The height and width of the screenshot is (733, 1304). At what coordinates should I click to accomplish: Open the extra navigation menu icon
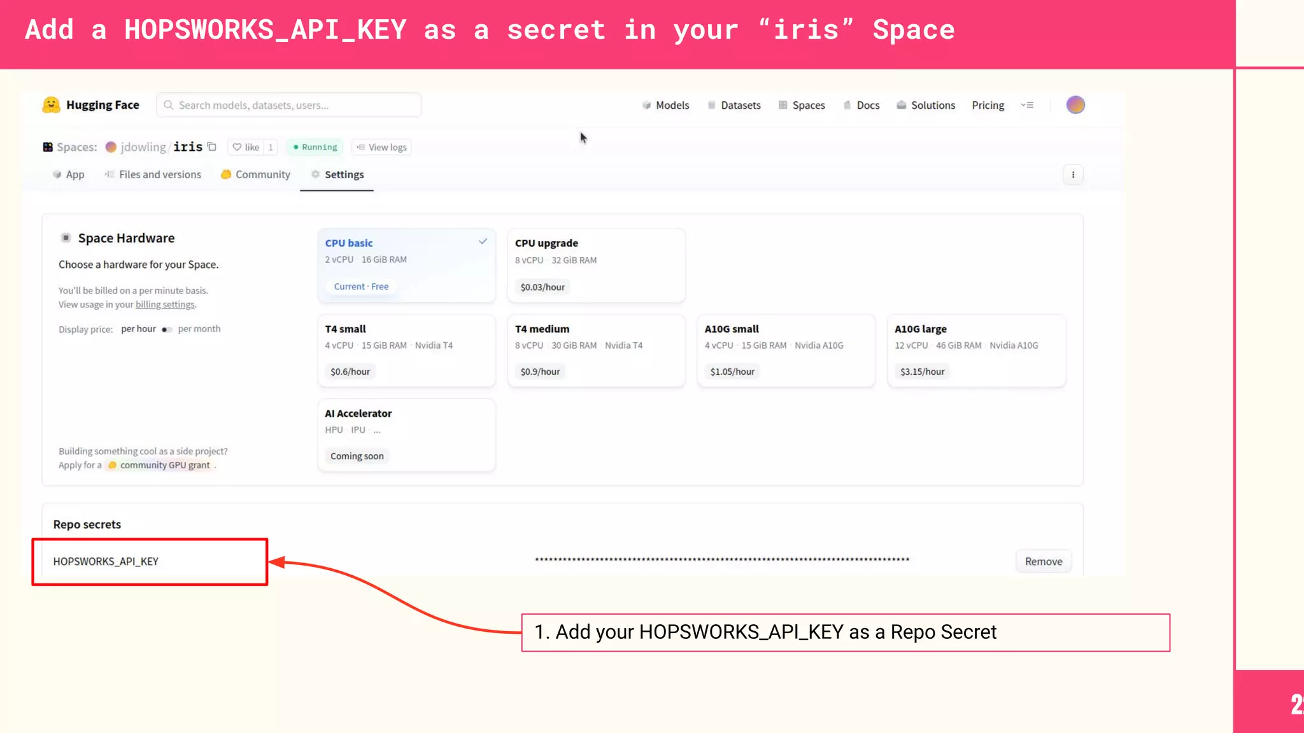coord(1027,105)
